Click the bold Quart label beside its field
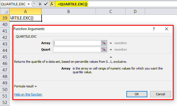177x106 pixels. point(46,49)
